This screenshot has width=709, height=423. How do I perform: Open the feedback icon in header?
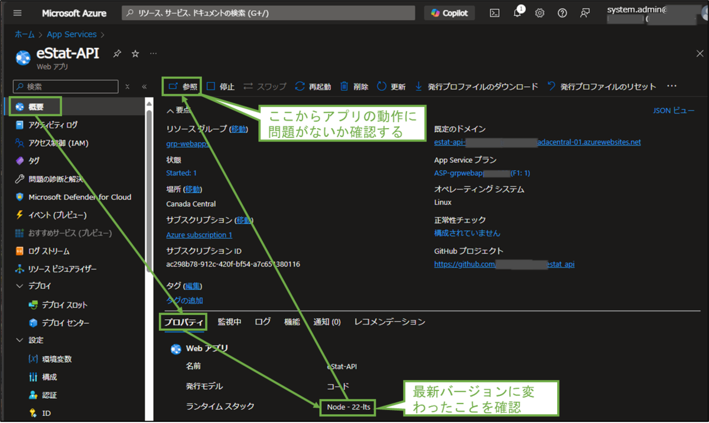(585, 13)
